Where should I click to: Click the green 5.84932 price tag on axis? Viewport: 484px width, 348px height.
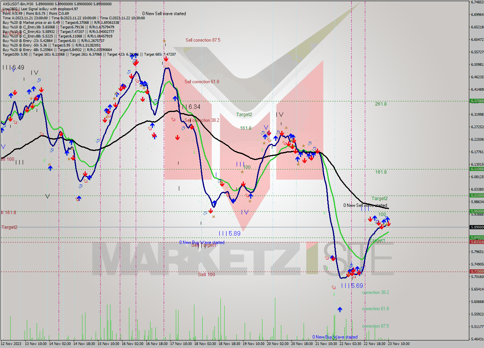476,238
